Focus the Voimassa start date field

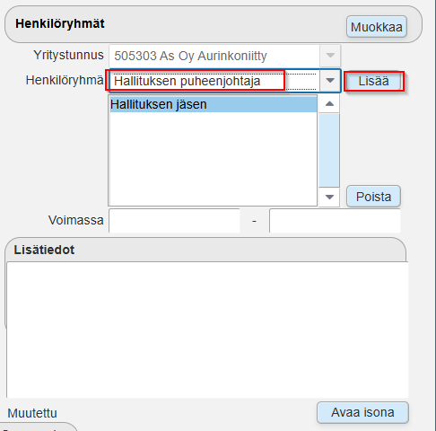tap(174, 221)
